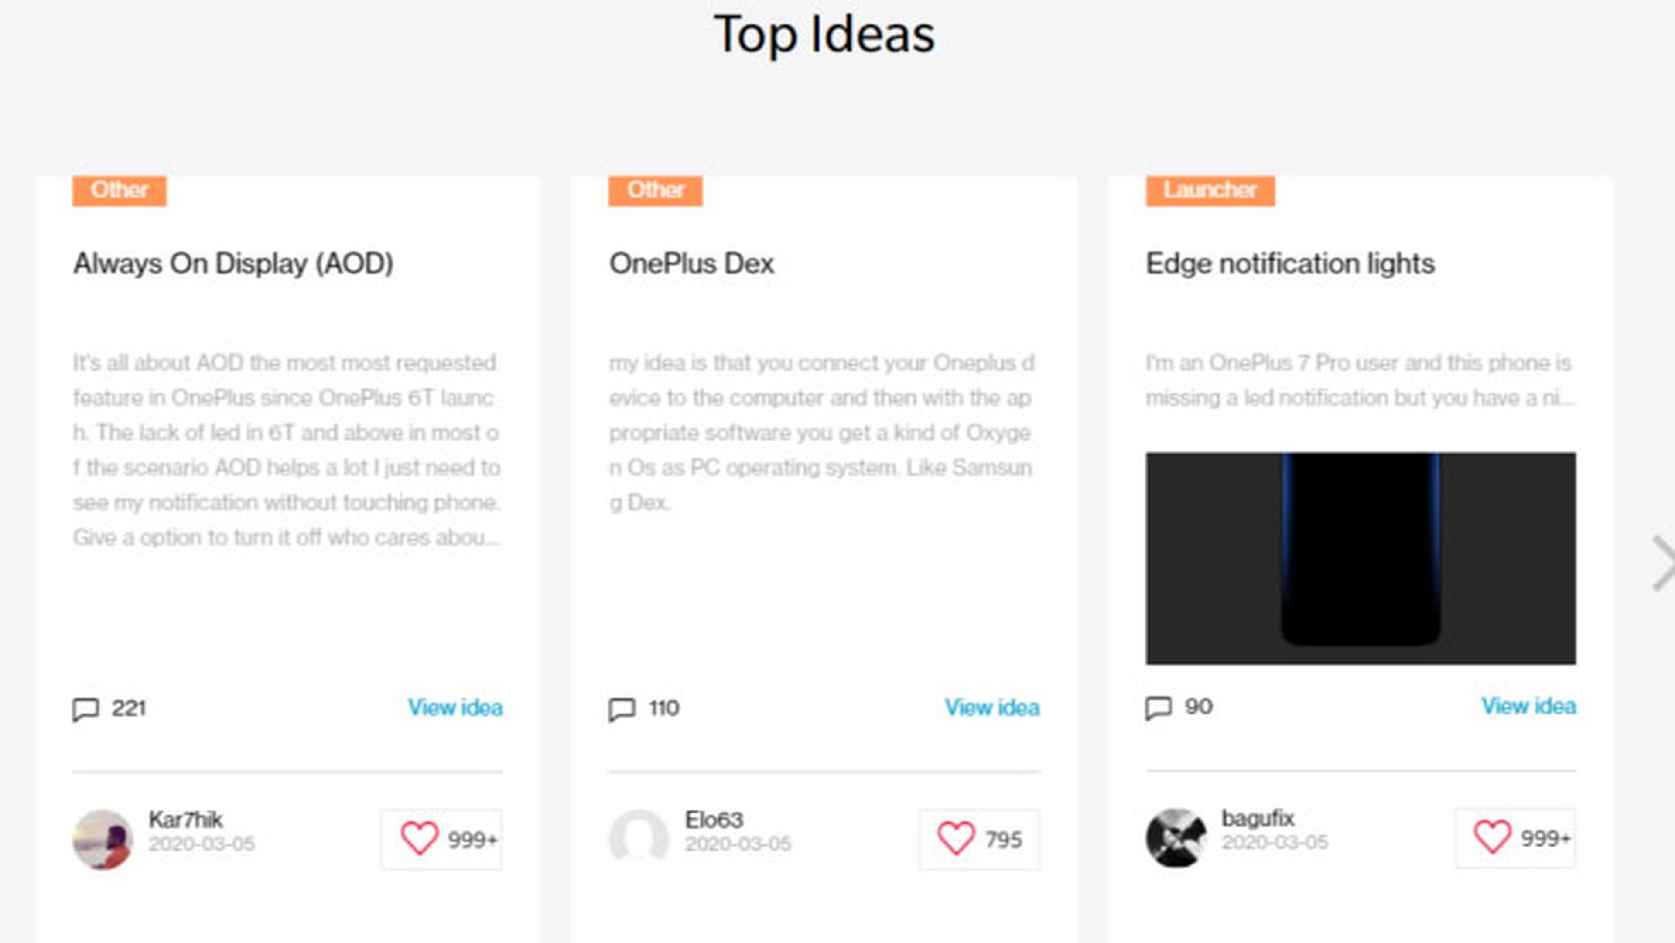Click the Edge notification lights thumbnail image

coord(1362,557)
